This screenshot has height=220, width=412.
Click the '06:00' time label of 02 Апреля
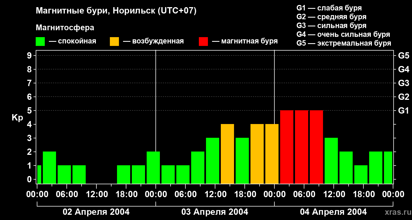[x=67, y=194]
